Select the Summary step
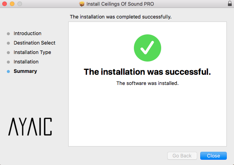 click(25, 71)
